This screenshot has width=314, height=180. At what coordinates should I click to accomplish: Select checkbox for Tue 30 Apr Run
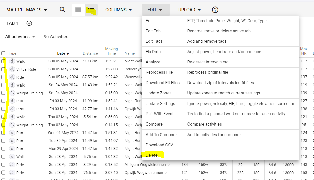(3, 141)
